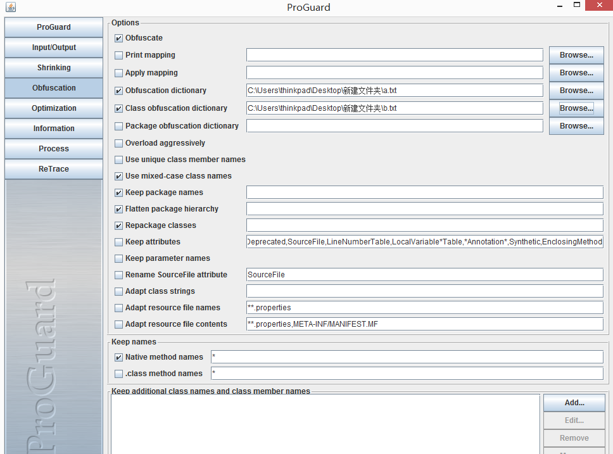Check the Keep parameter names option
613x454 pixels.
coord(119,258)
